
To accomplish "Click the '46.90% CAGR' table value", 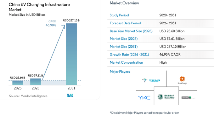I will point(170,55).
